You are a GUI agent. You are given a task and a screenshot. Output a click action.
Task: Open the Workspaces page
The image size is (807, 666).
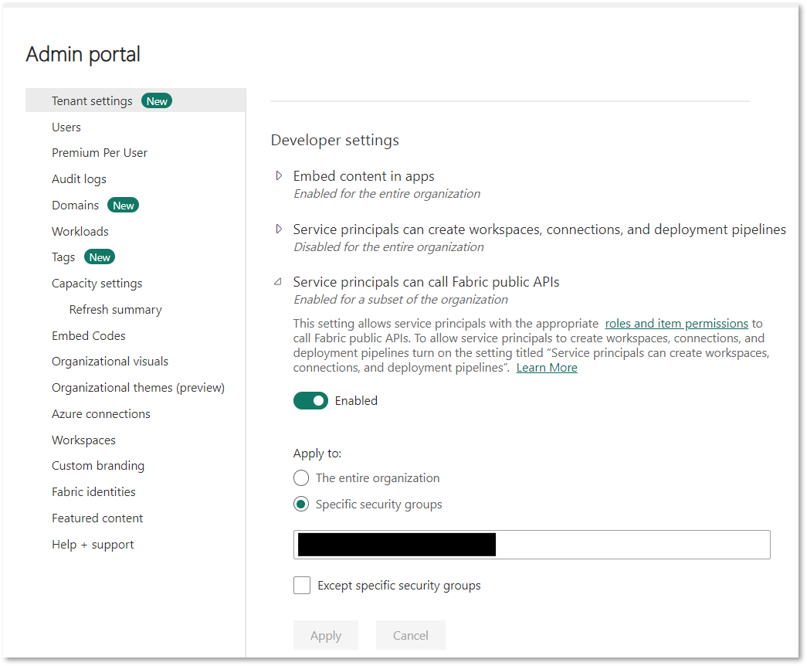pyautogui.click(x=83, y=440)
